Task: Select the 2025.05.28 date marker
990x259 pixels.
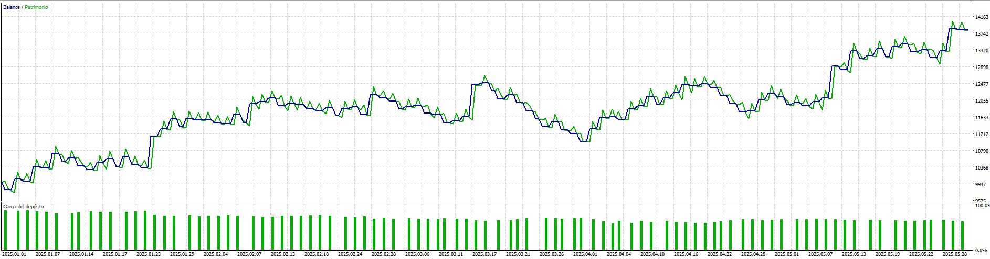Action: point(955,254)
